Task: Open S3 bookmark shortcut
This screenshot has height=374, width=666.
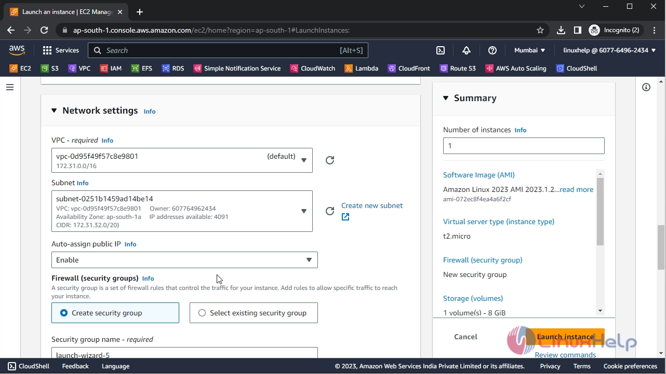Action: pos(49,68)
